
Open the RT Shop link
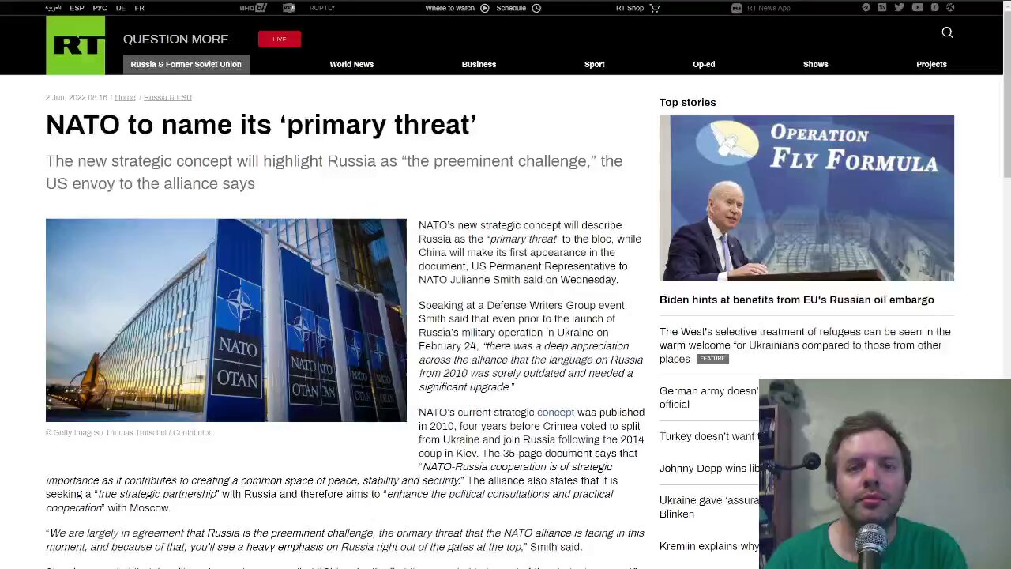pos(630,8)
